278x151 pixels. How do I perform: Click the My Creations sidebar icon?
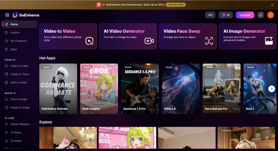coord(7,41)
